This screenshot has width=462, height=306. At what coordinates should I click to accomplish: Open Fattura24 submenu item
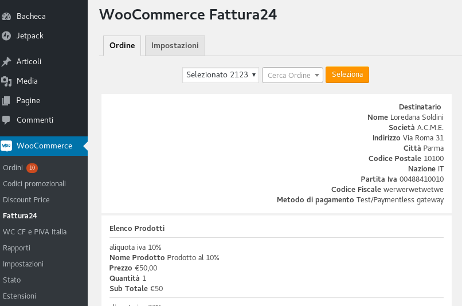[x=20, y=216]
